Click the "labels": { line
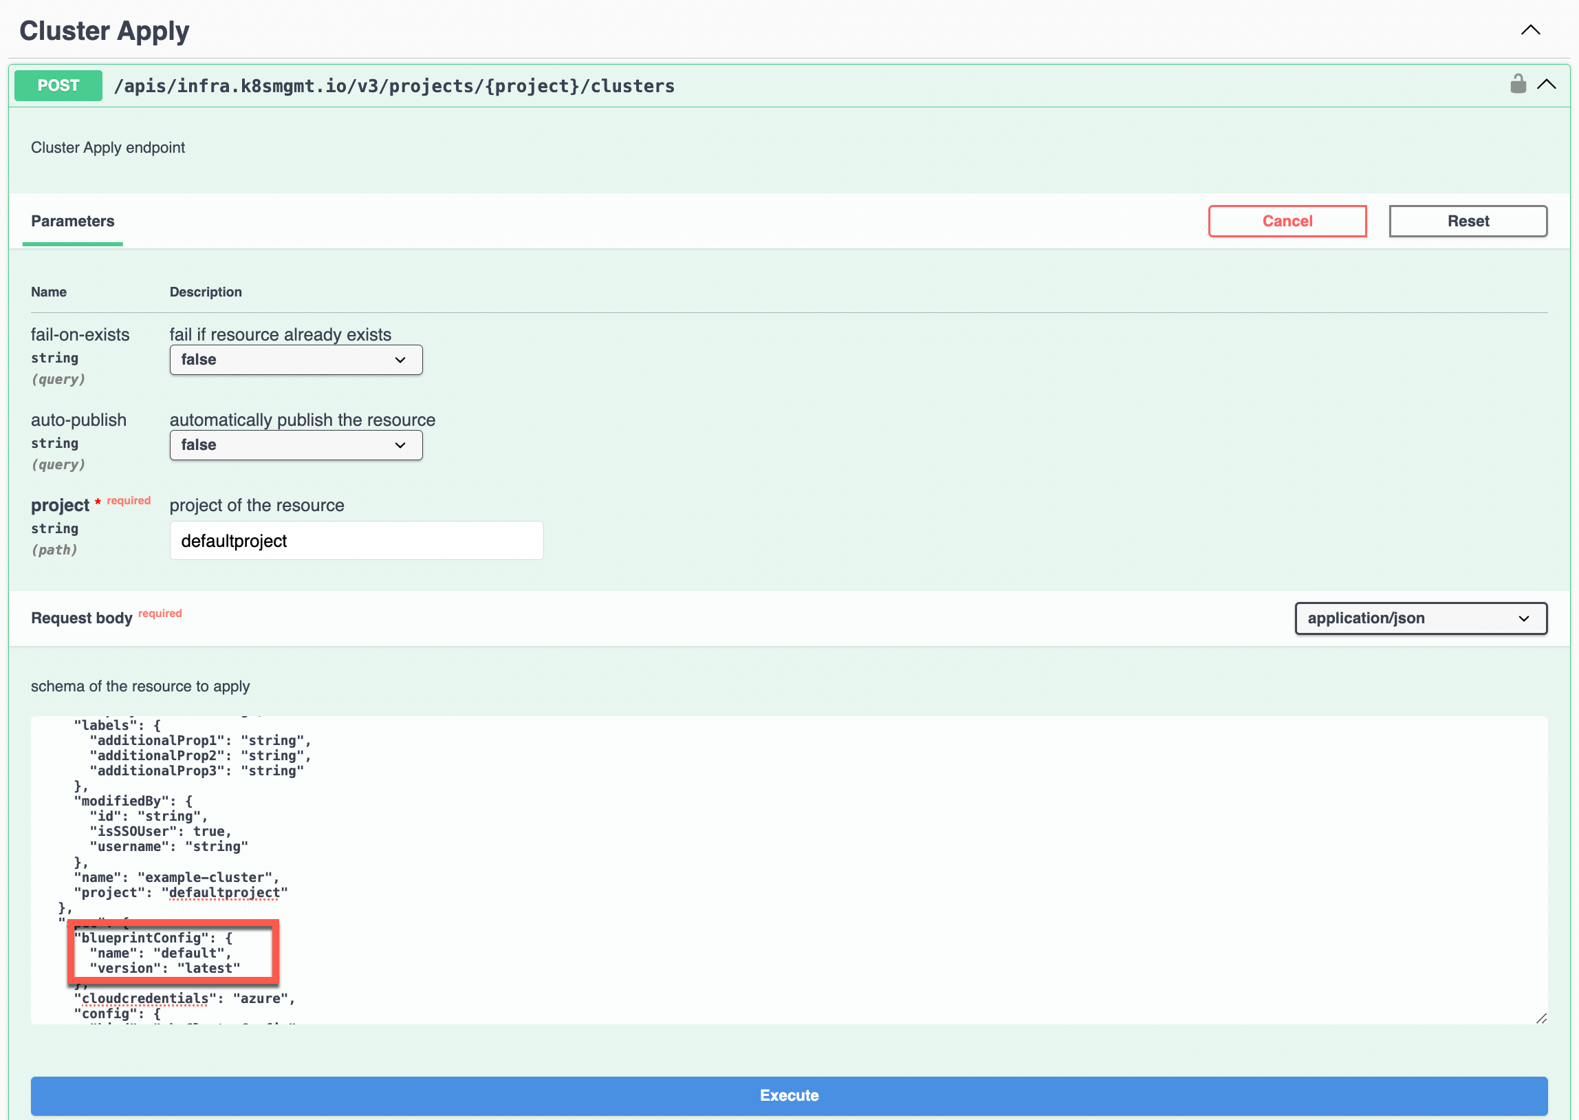 click(117, 726)
